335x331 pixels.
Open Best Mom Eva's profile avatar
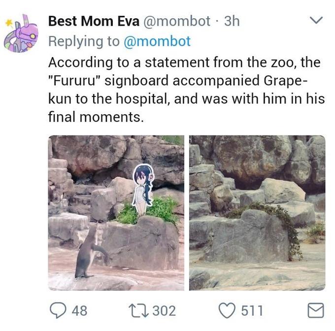(x=21, y=33)
